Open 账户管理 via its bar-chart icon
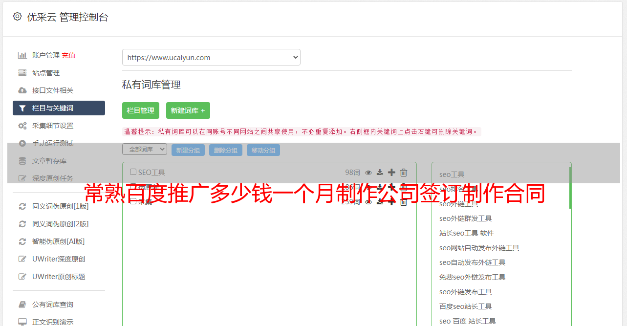Viewport: 627px width, 326px height. (22, 55)
